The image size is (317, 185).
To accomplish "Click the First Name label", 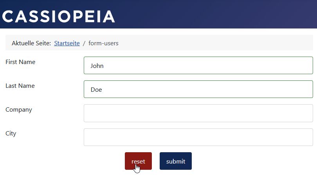I will (x=20, y=62).
